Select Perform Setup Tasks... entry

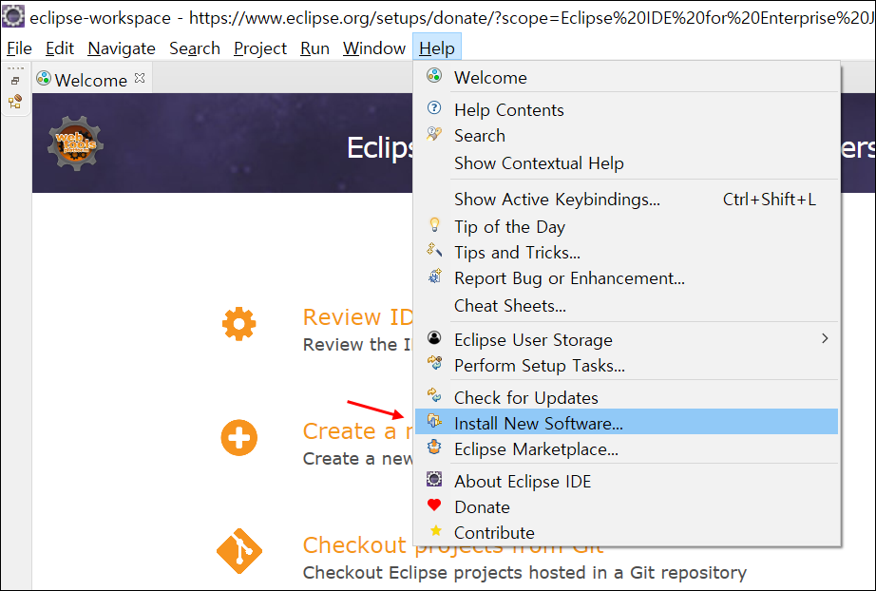click(x=626, y=365)
